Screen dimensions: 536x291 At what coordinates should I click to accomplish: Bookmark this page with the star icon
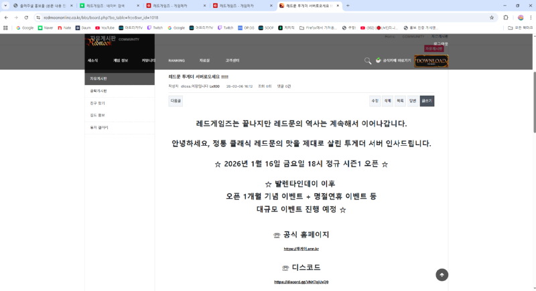click(492, 17)
